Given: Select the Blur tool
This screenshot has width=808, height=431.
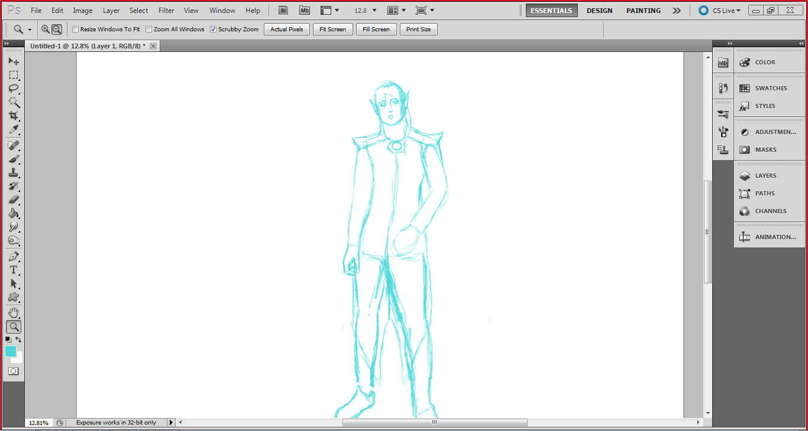Looking at the screenshot, I should 13,227.
